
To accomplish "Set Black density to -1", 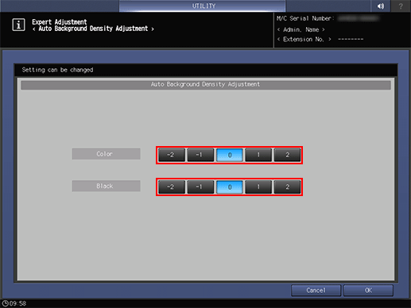I will pos(200,187).
